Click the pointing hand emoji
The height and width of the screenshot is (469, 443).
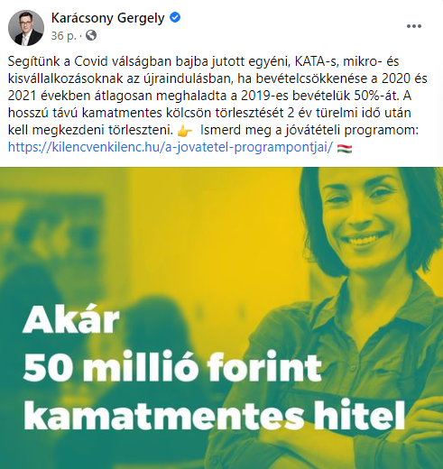tap(185, 132)
